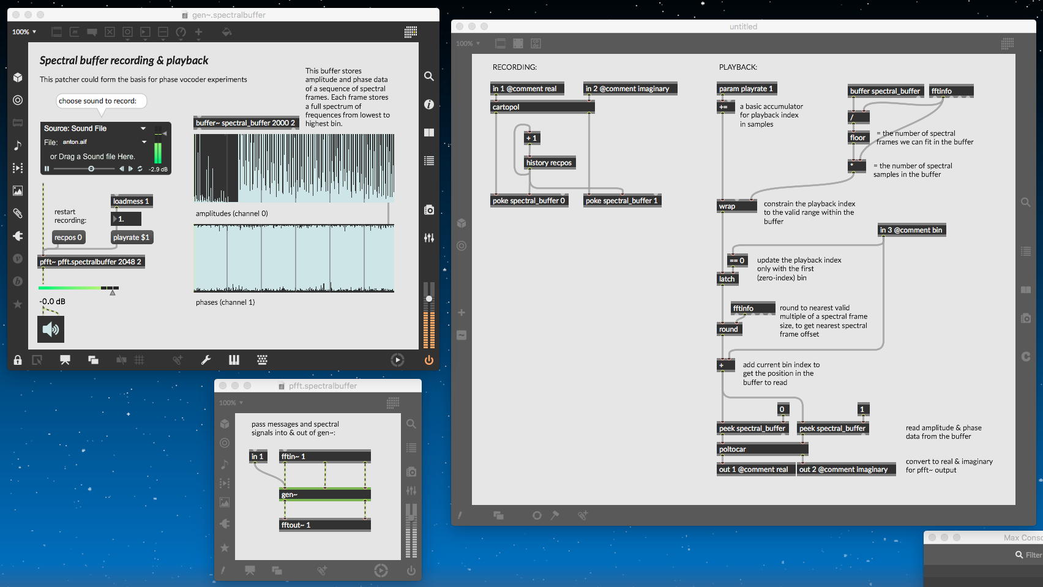Open Images browser in gen~.spectralbuffer window

click(x=18, y=190)
